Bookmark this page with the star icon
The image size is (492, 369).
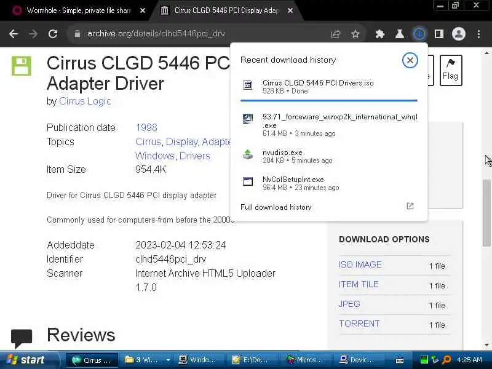pyautogui.click(x=355, y=34)
